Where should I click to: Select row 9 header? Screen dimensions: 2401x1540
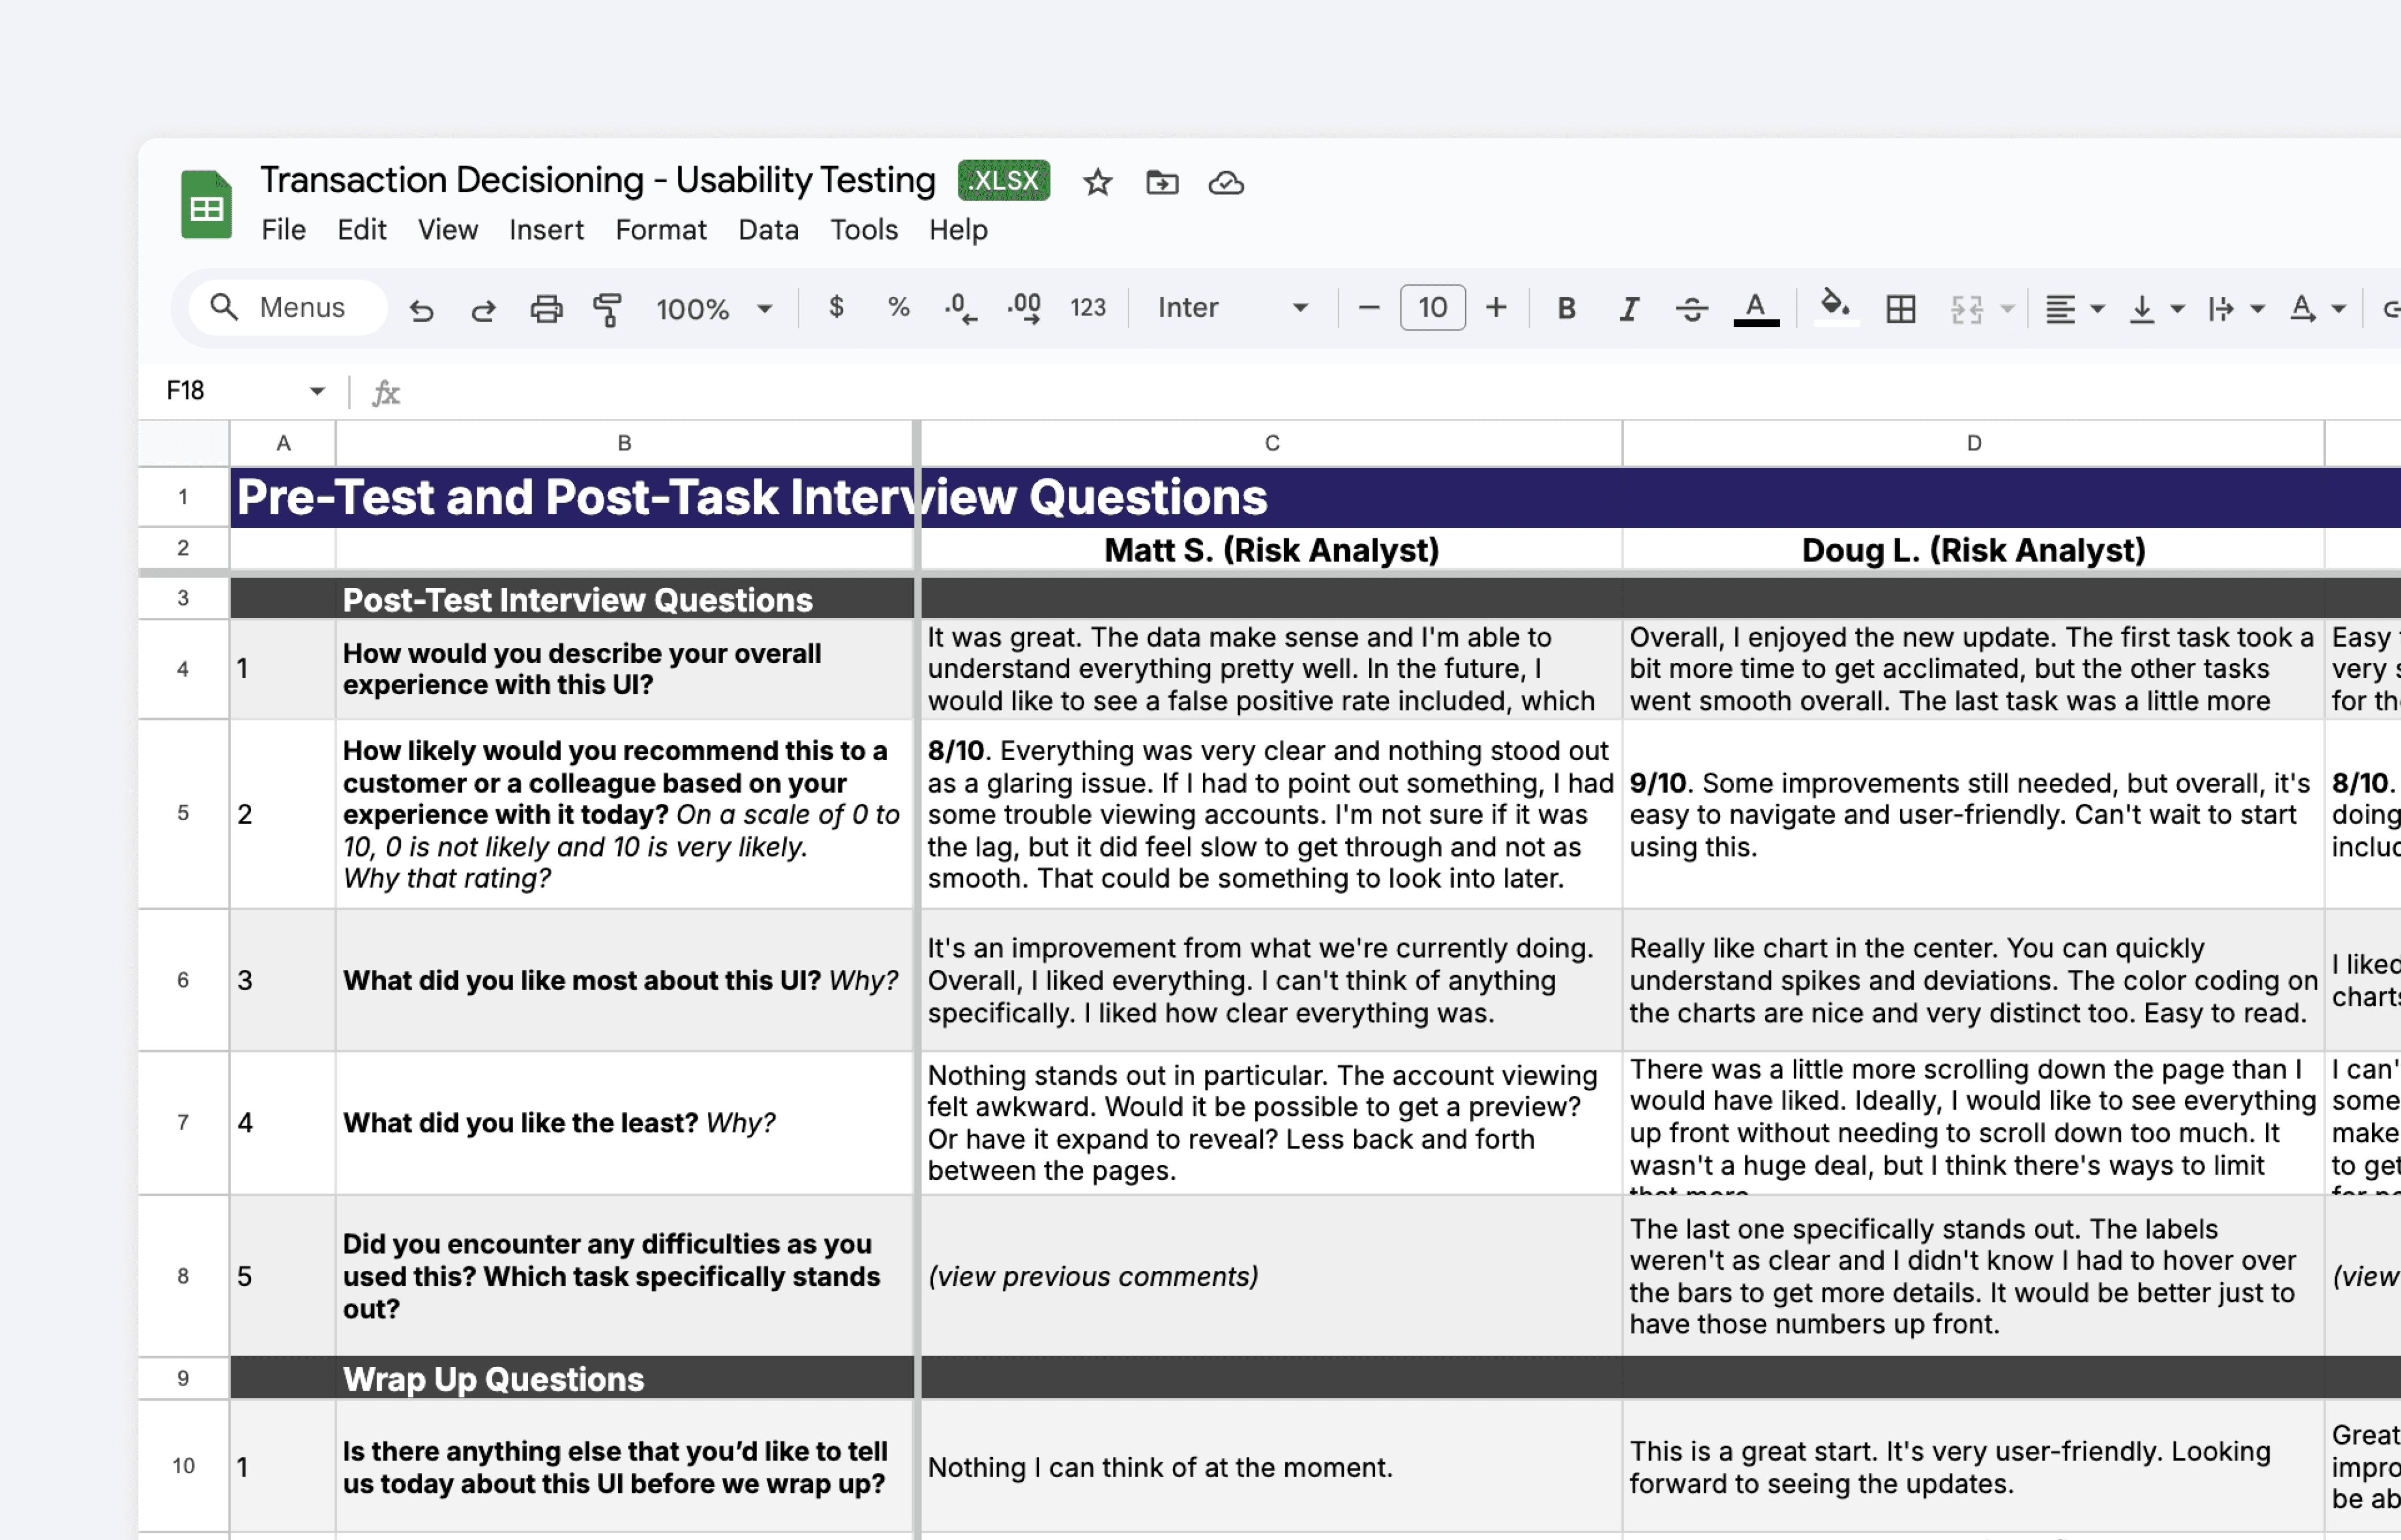pos(183,1378)
